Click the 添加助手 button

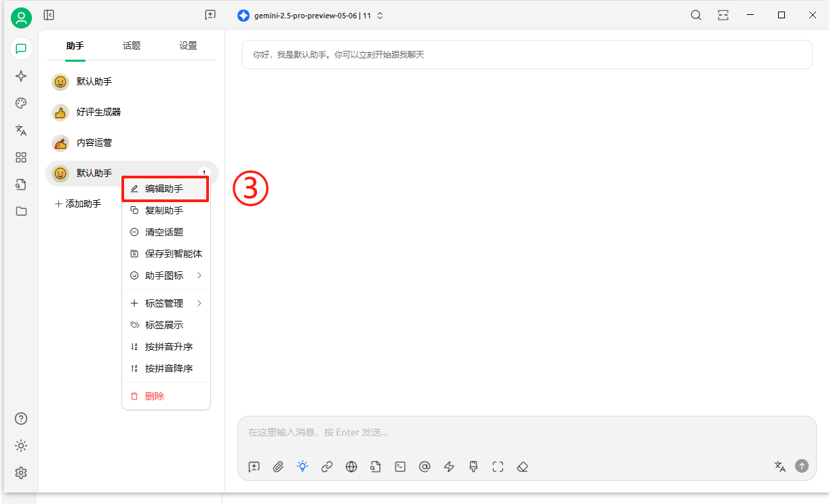(78, 203)
